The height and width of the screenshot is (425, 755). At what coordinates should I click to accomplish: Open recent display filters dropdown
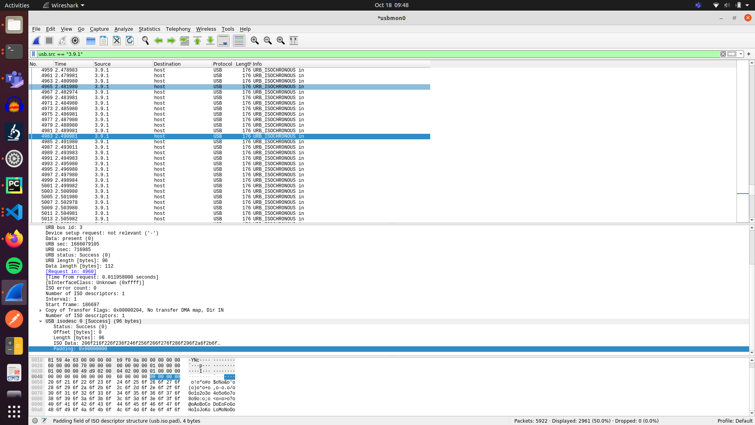[741, 54]
